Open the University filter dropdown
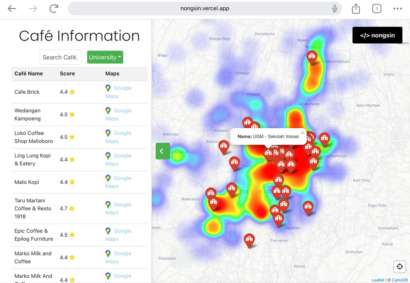The width and height of the screenshot is (410, 283). click(x=105, y=57)
